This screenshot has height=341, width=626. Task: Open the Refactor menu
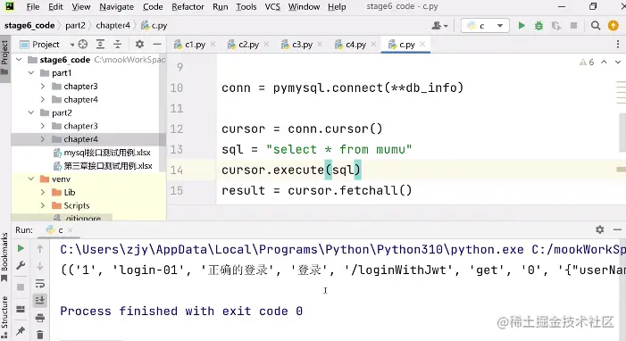pyautogui.click(x=188, y=7)
